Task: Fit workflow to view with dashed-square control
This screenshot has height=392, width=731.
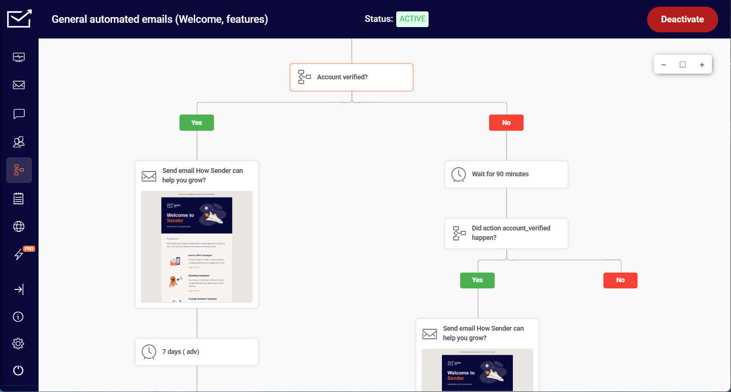Action: 682,64
